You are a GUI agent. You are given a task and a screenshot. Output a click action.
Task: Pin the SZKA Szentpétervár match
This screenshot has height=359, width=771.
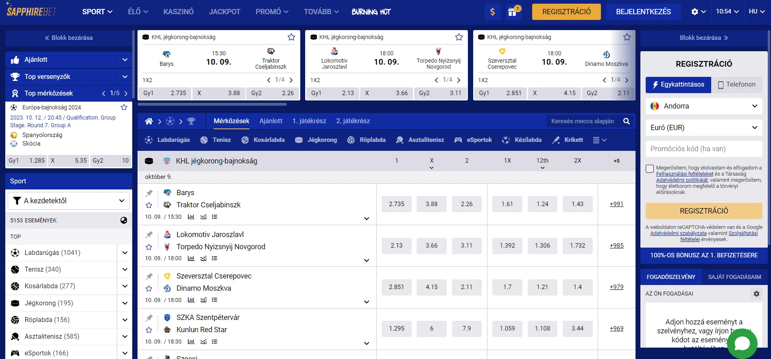(149, 318)
